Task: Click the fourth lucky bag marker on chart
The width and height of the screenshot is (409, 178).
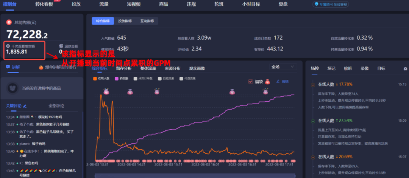Action: click(232, 91)
